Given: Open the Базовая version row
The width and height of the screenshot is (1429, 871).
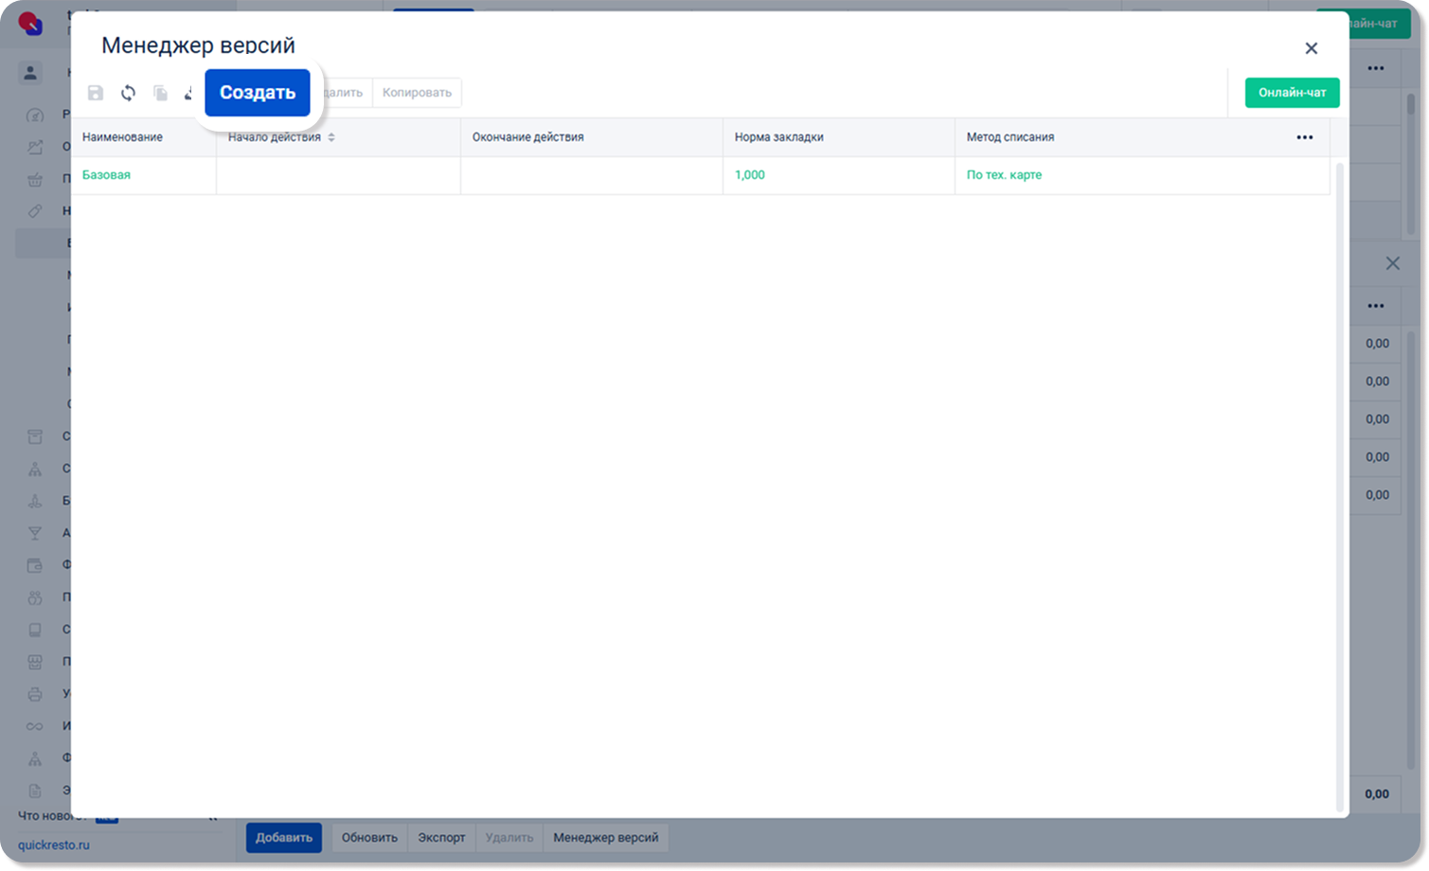Looking at the screenshot, I should [x=106, y=175].
